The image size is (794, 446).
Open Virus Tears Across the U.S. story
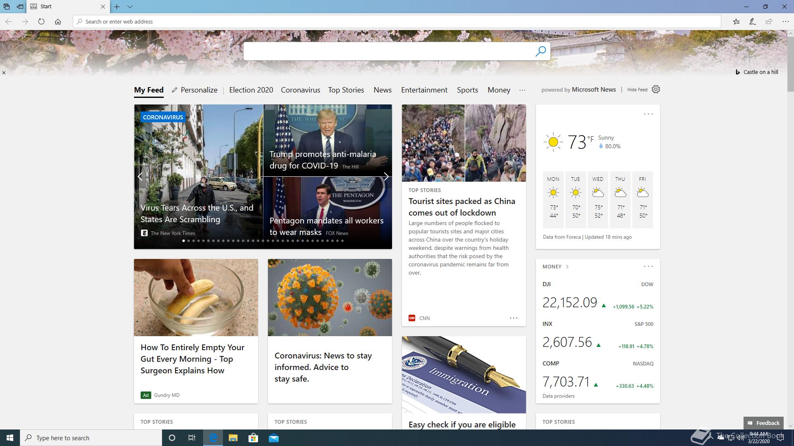[197, 214]
